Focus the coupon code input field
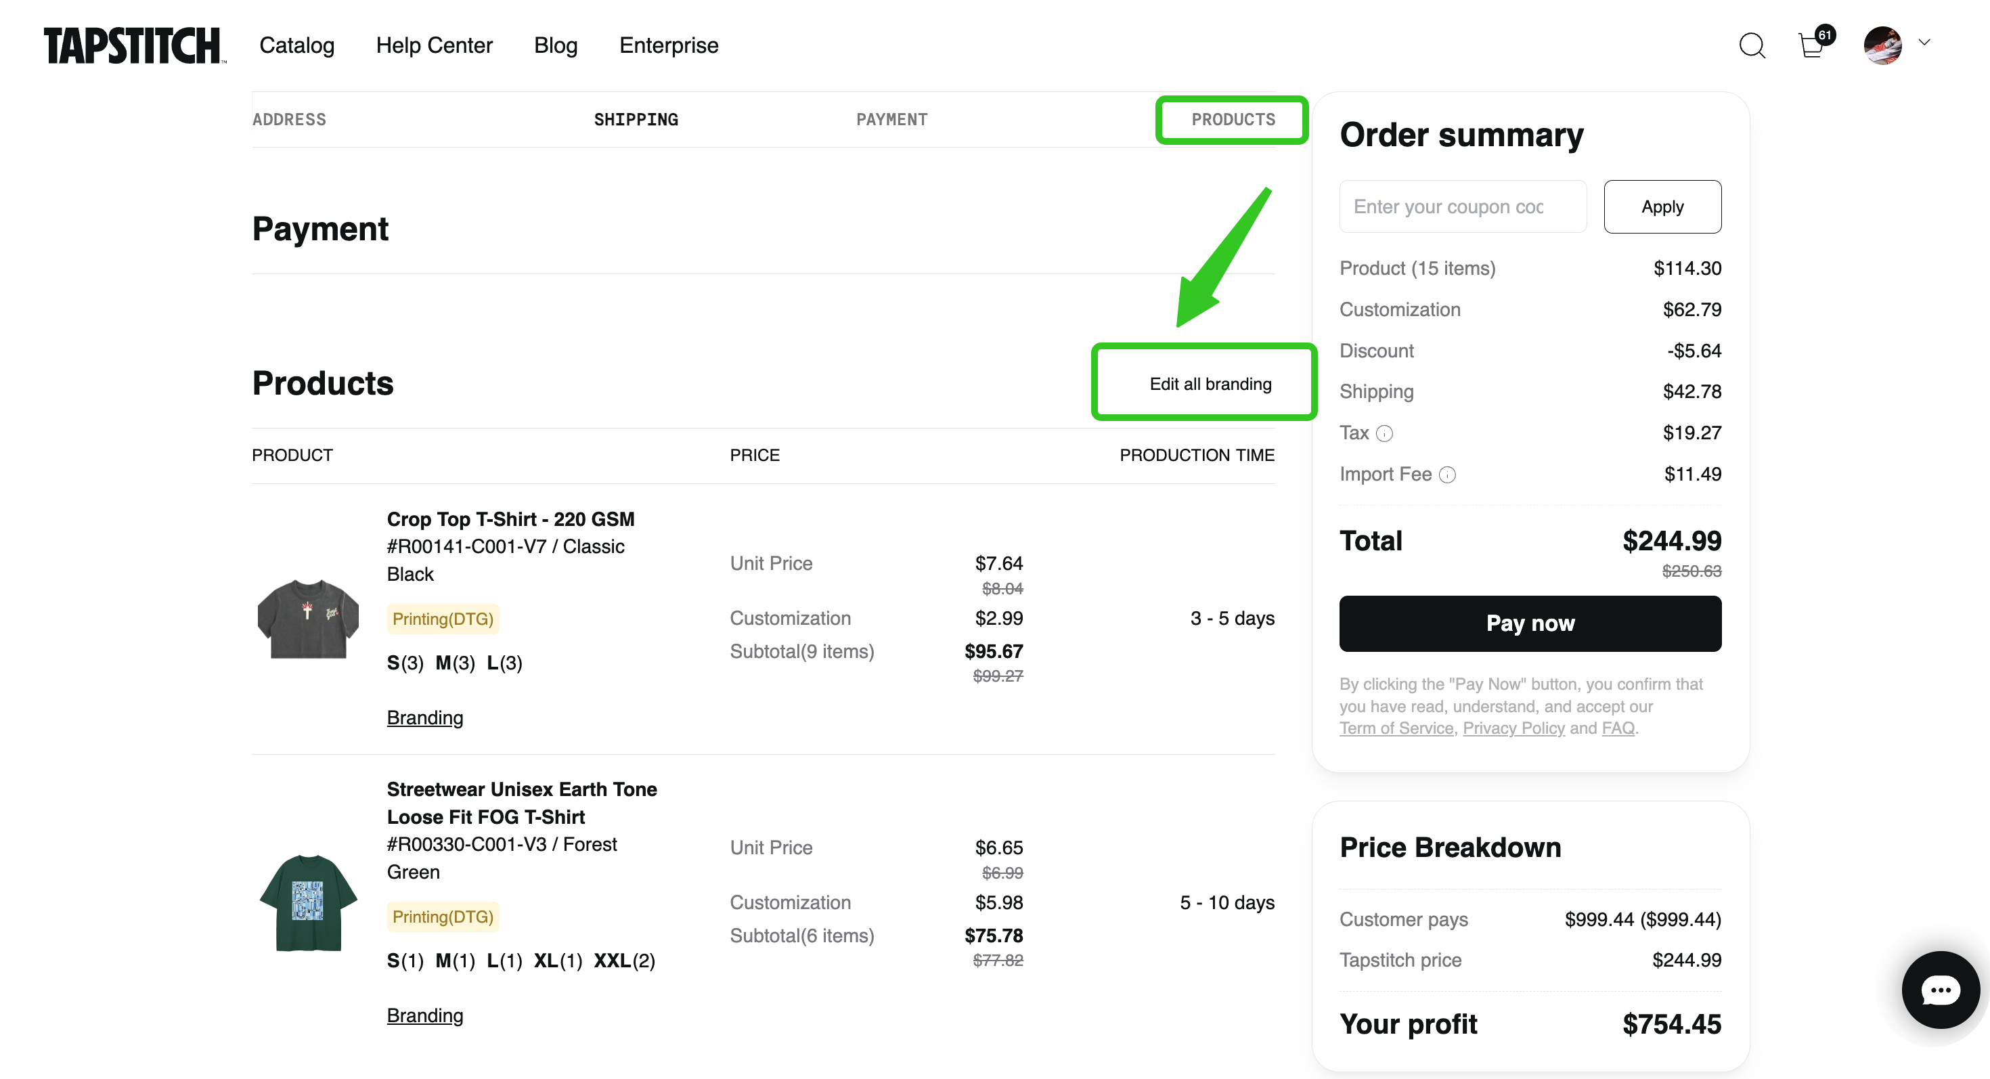Viewport: 1990px width, 1079px height. (1462, 207)
